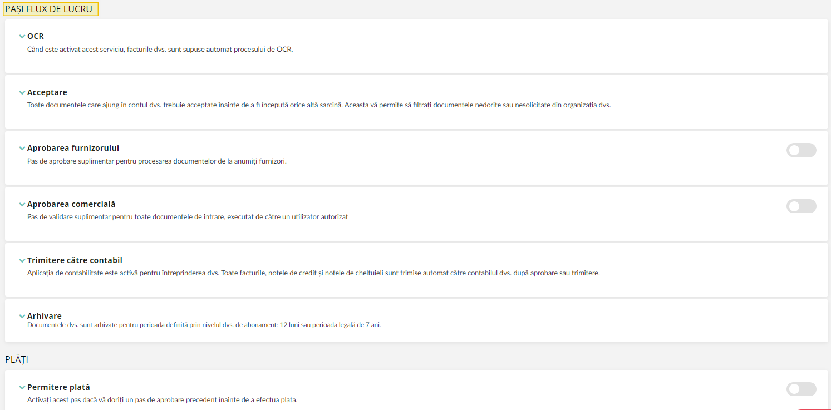Click the Arhivare step title

[x=45, y=316]
